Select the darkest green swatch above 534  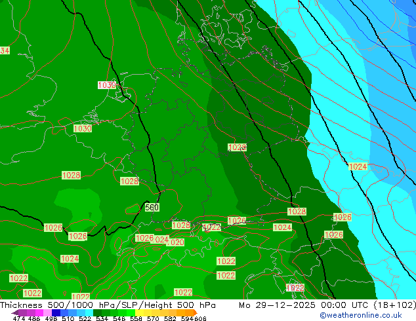pos(97,312)
